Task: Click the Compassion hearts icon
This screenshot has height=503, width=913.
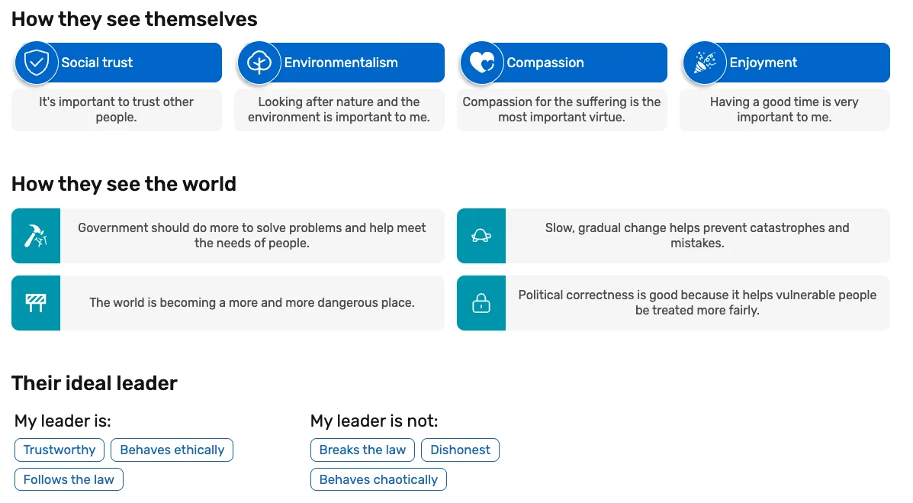Action: pos(482,63)
